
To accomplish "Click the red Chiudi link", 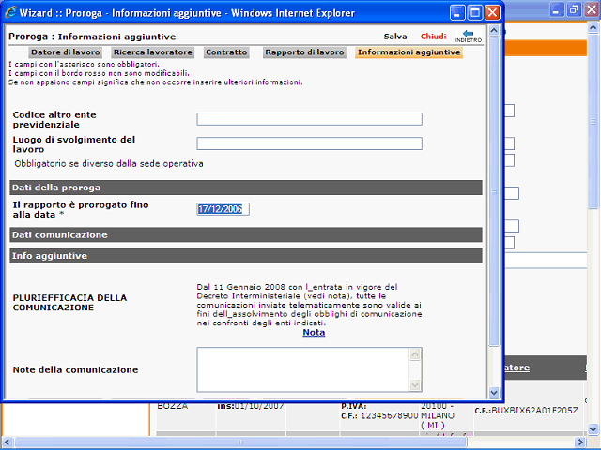I will pos(433,37).
